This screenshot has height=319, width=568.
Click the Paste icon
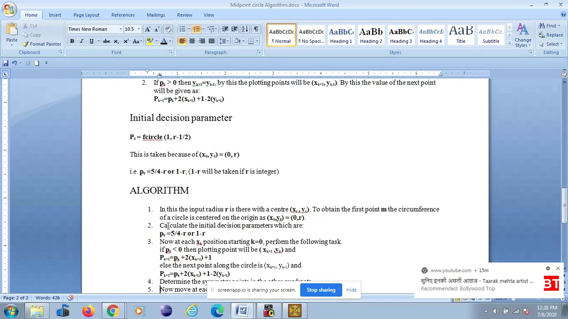pyautogui.click(x=12, y=30)
